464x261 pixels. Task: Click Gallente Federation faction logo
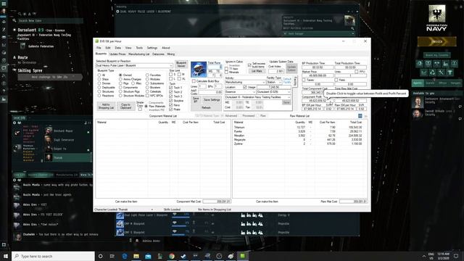22,46
